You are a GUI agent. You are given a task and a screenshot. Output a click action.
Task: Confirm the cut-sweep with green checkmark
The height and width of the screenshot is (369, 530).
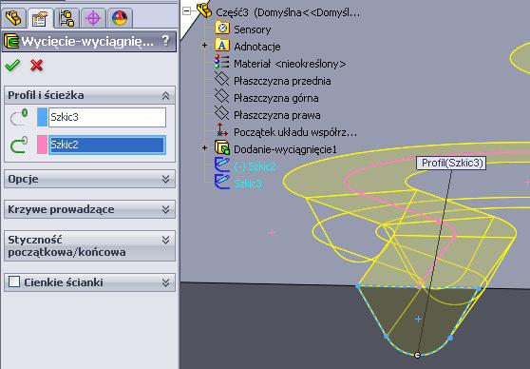pos(12,65)
